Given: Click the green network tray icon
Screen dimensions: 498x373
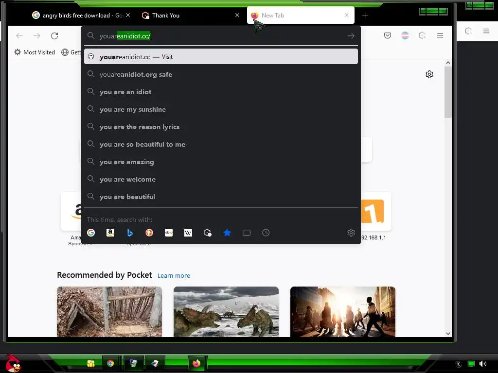Looking at the screenshot, I should pos(471,364).
